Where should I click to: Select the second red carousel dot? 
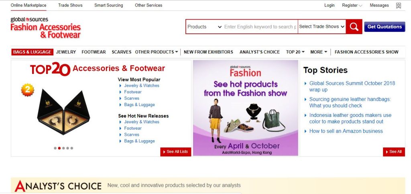[59, 148]
